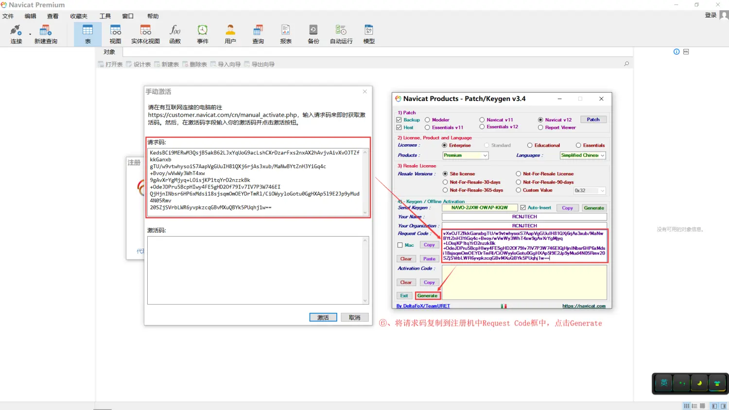The height and width of the screenshot is (410, 729).
Task: Expand the arrow beside 连接 toolbar icon
Action: [x=30, y=34]
